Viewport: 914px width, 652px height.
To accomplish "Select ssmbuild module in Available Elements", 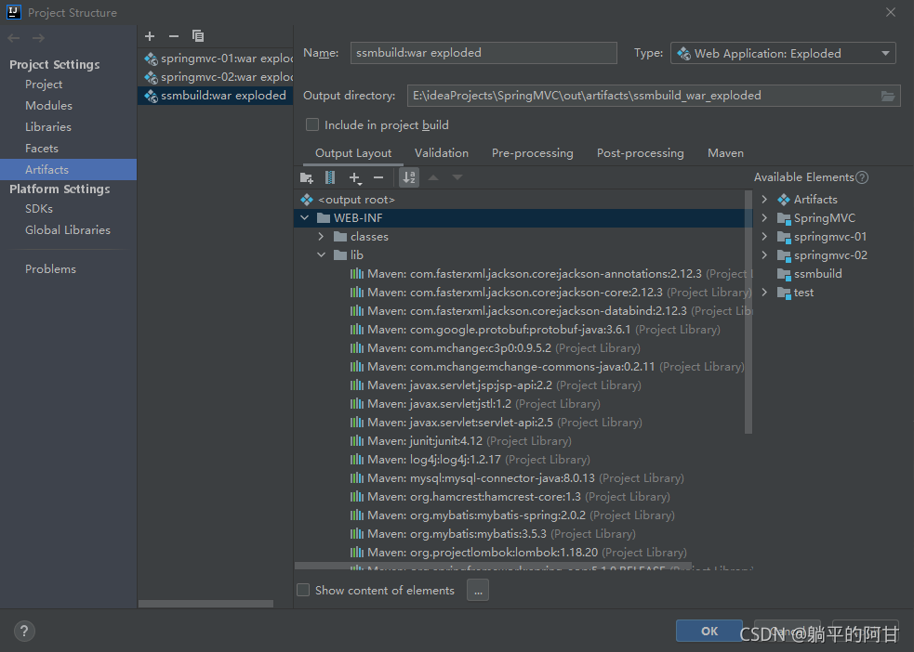I will tap(817, 274).
